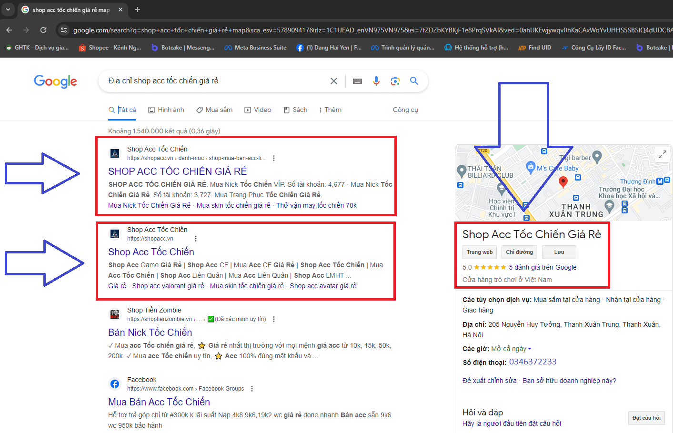Open Shopee - Kênh Ng... bookmark
673x433 pixels.
click(x=110, y=48)
